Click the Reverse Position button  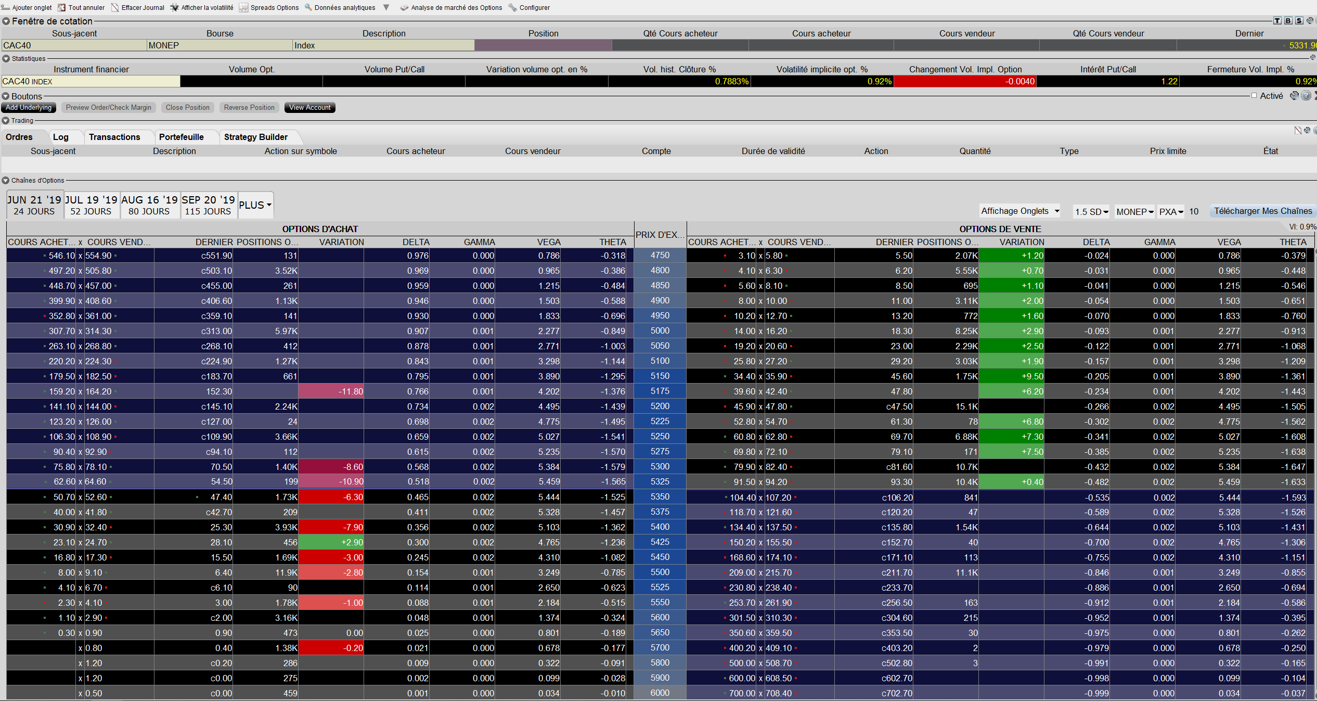[x=249, y=108]
